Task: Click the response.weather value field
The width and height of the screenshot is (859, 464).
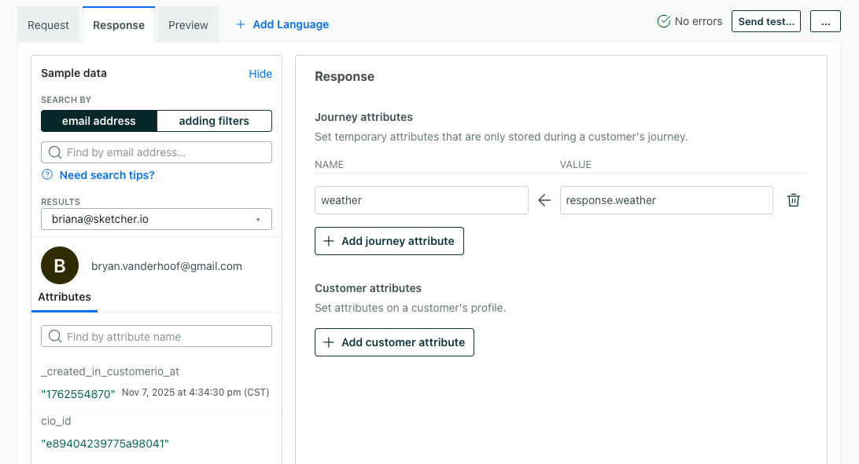Action: click(x=666, y=200)
